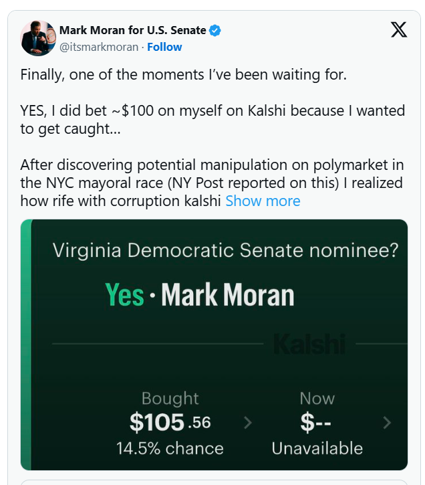Expand the chevron beside Bought amount
The width and height of the screenshot is (425, 485).
click(x=248, y=422)
